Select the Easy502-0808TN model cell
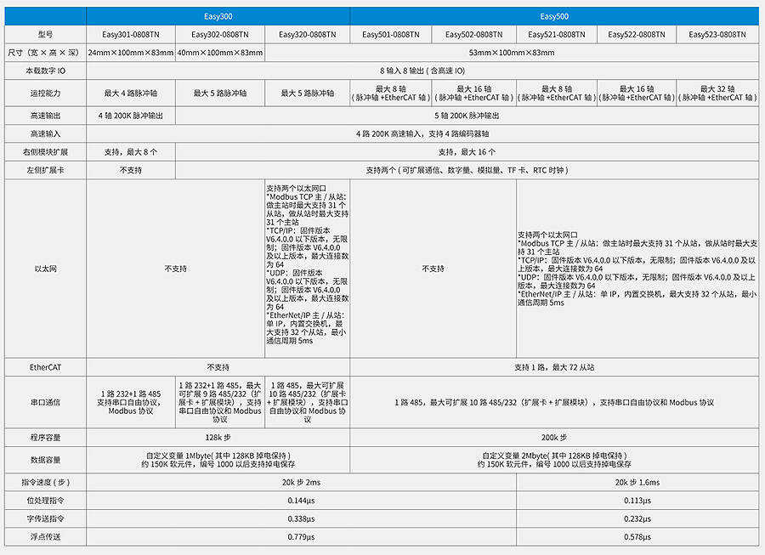 tap(473, 35)
